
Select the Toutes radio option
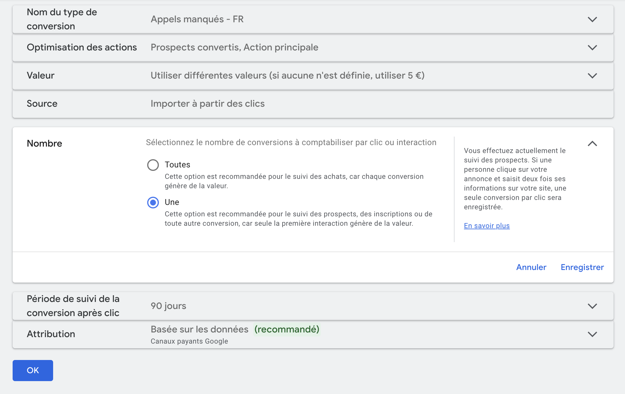(x=153, y=165)
